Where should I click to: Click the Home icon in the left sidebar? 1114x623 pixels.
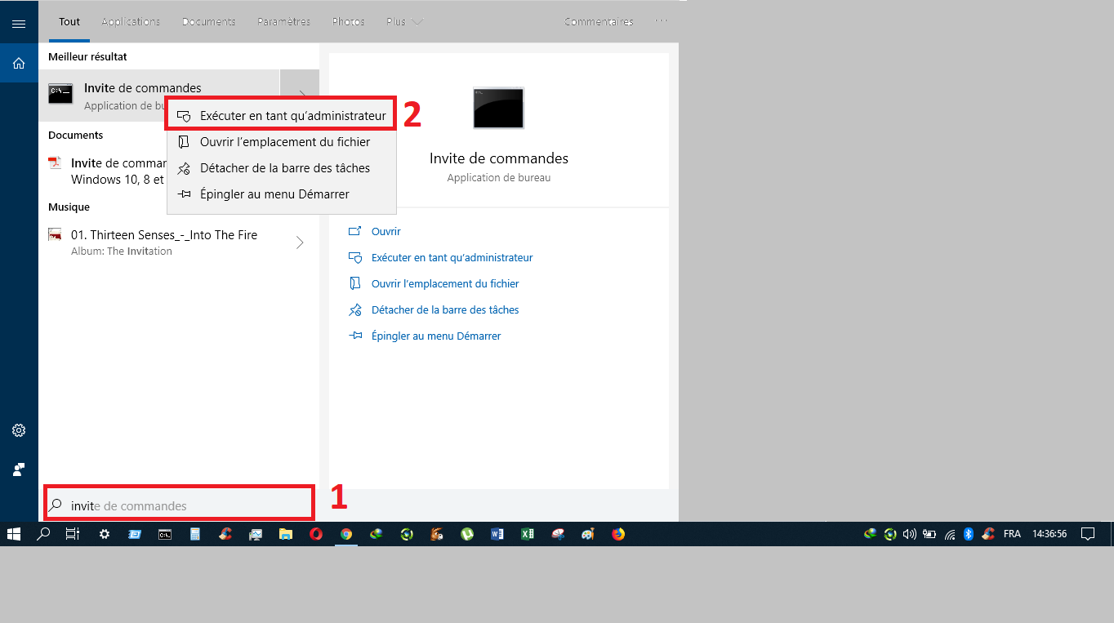click(19, 63)
